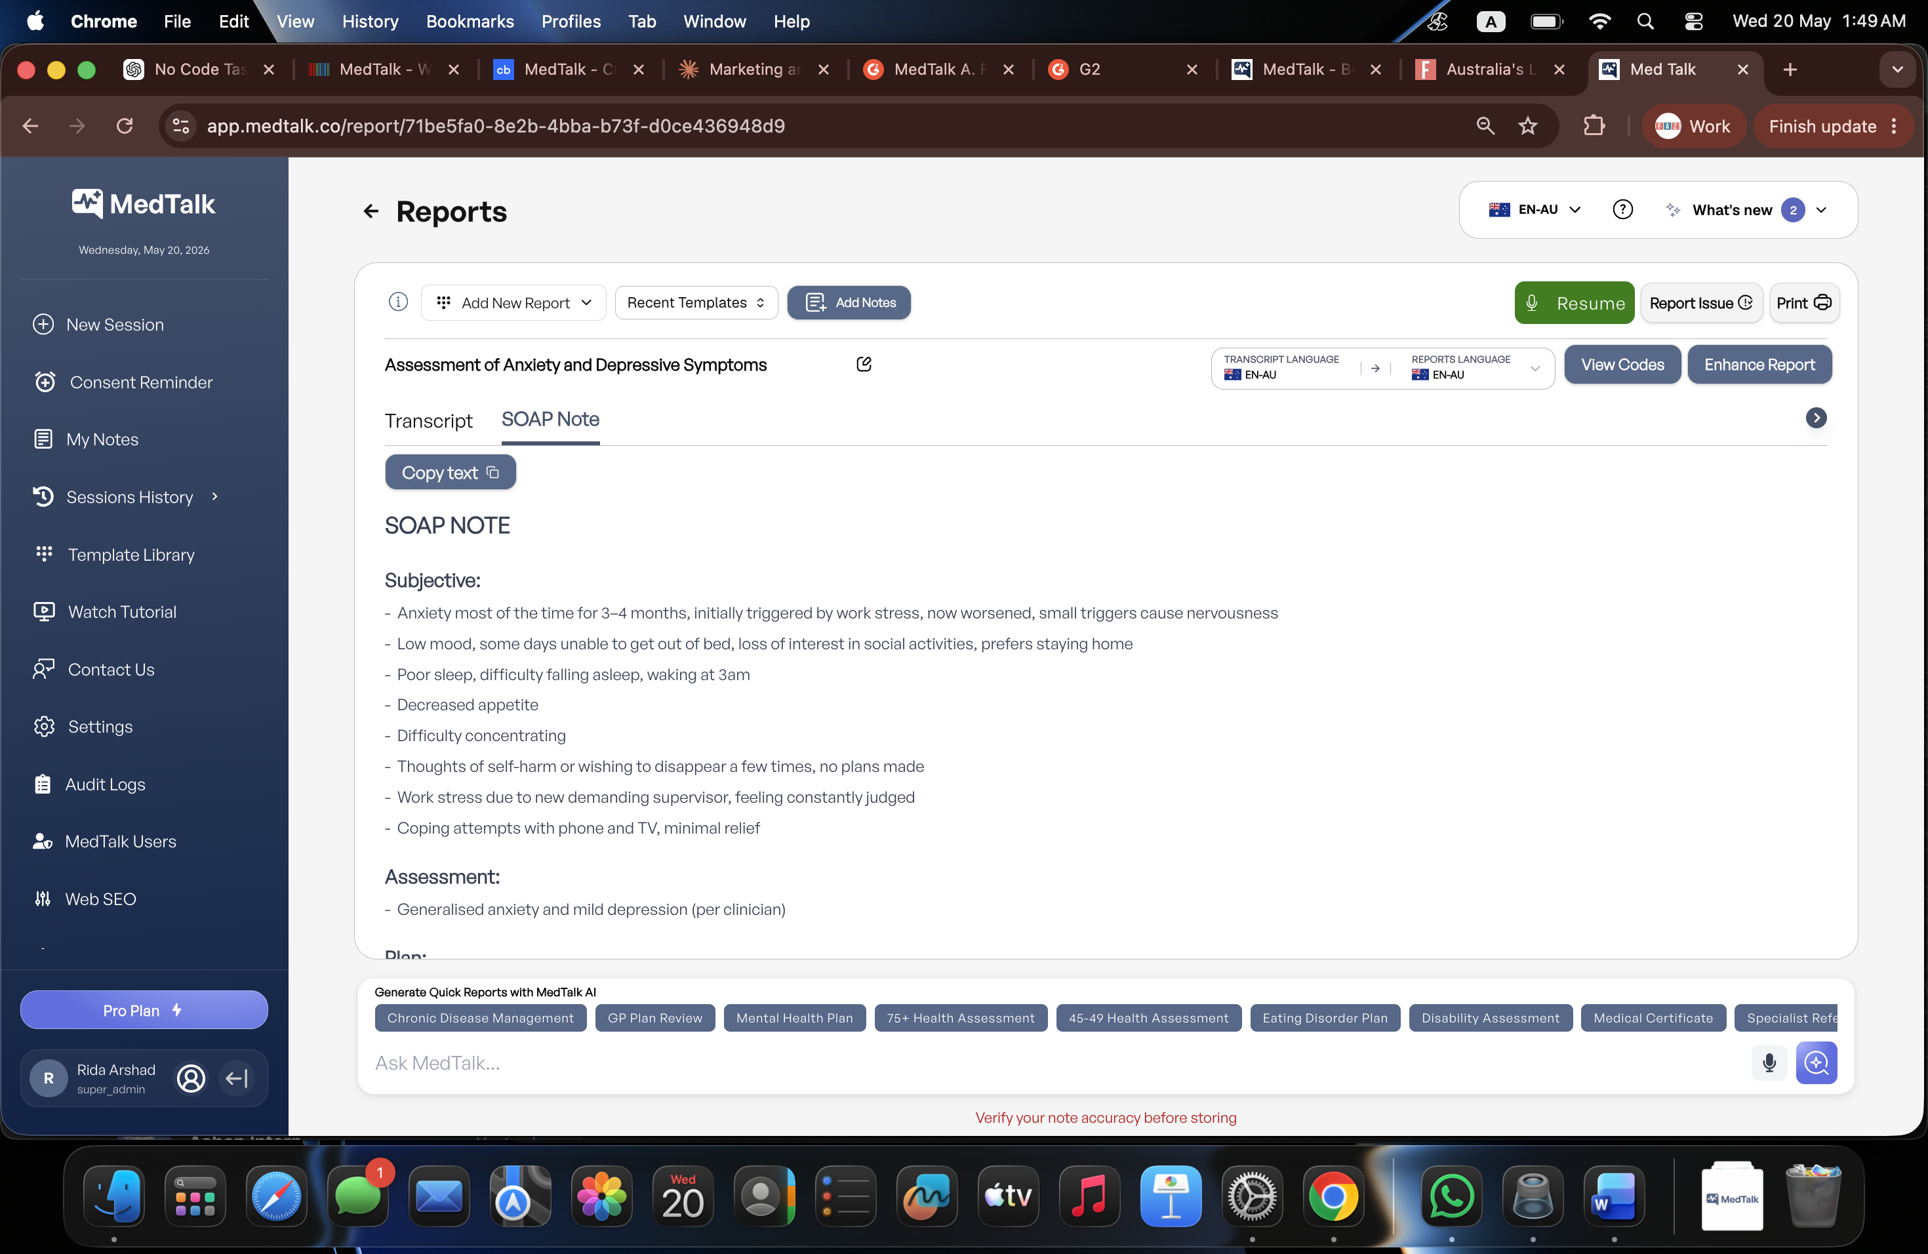The width and height of the screenshot is (1928, 1254).
Task: Open the Work profile button in Chrome
Action: coord(1693,127)
